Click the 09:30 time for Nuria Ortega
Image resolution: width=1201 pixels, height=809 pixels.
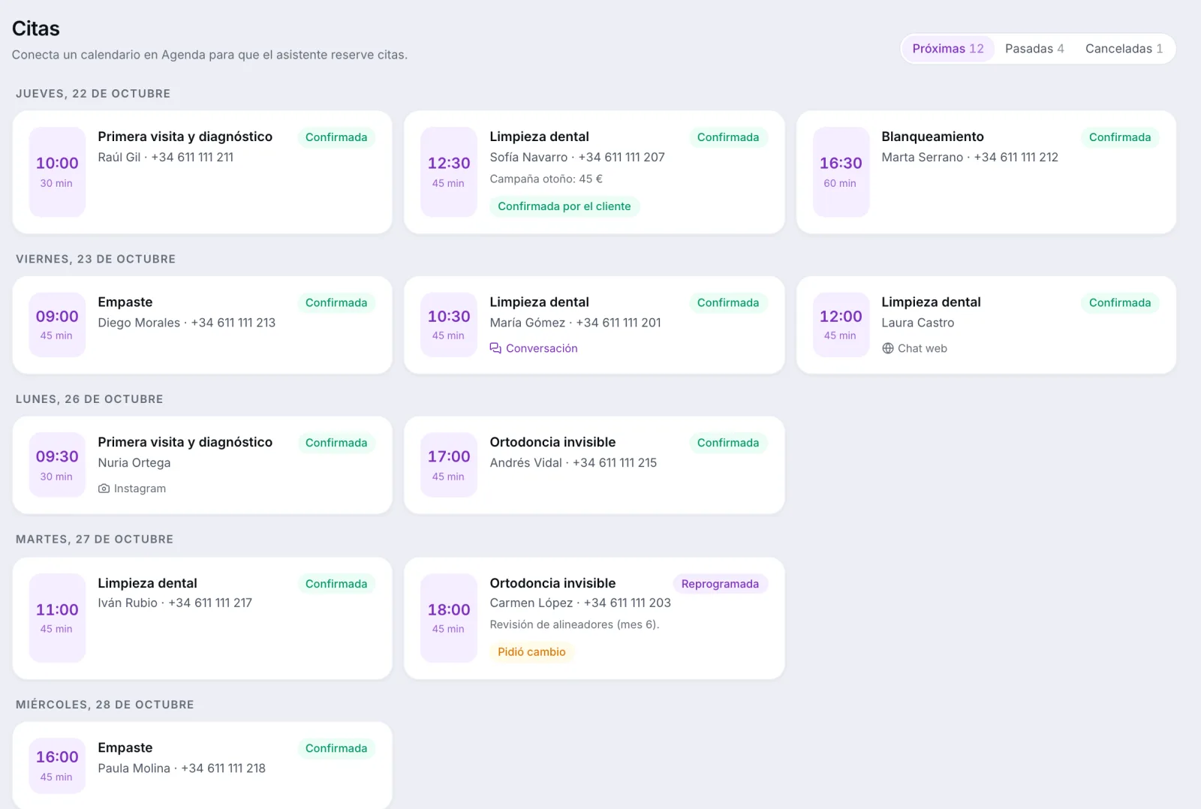57,456
